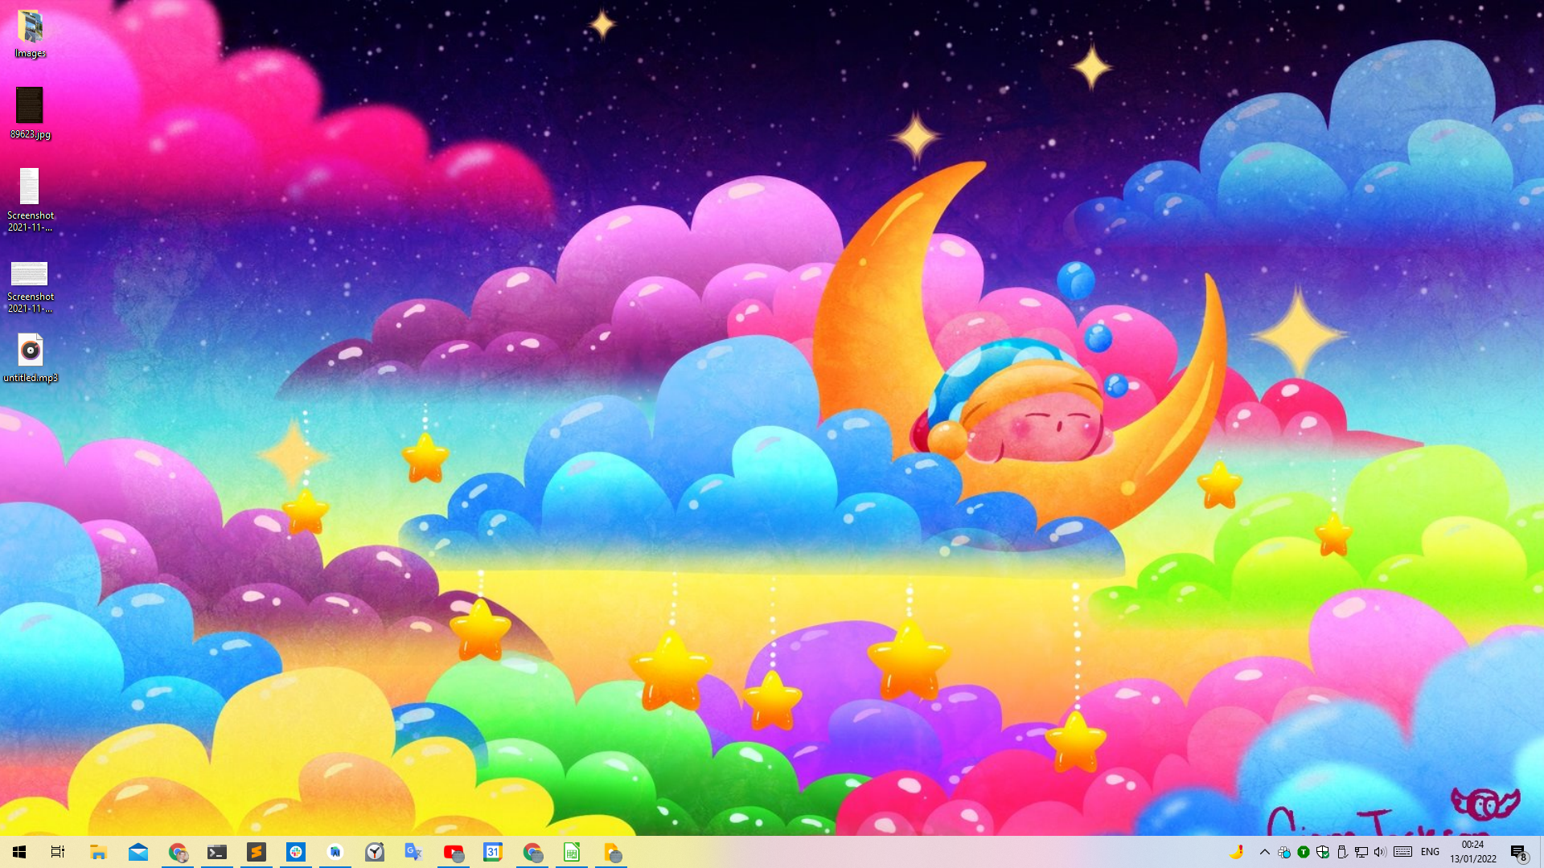Launch the Mail app from taskbar
Viewport: 1544px width, 868px height.
tap(138, 852)
